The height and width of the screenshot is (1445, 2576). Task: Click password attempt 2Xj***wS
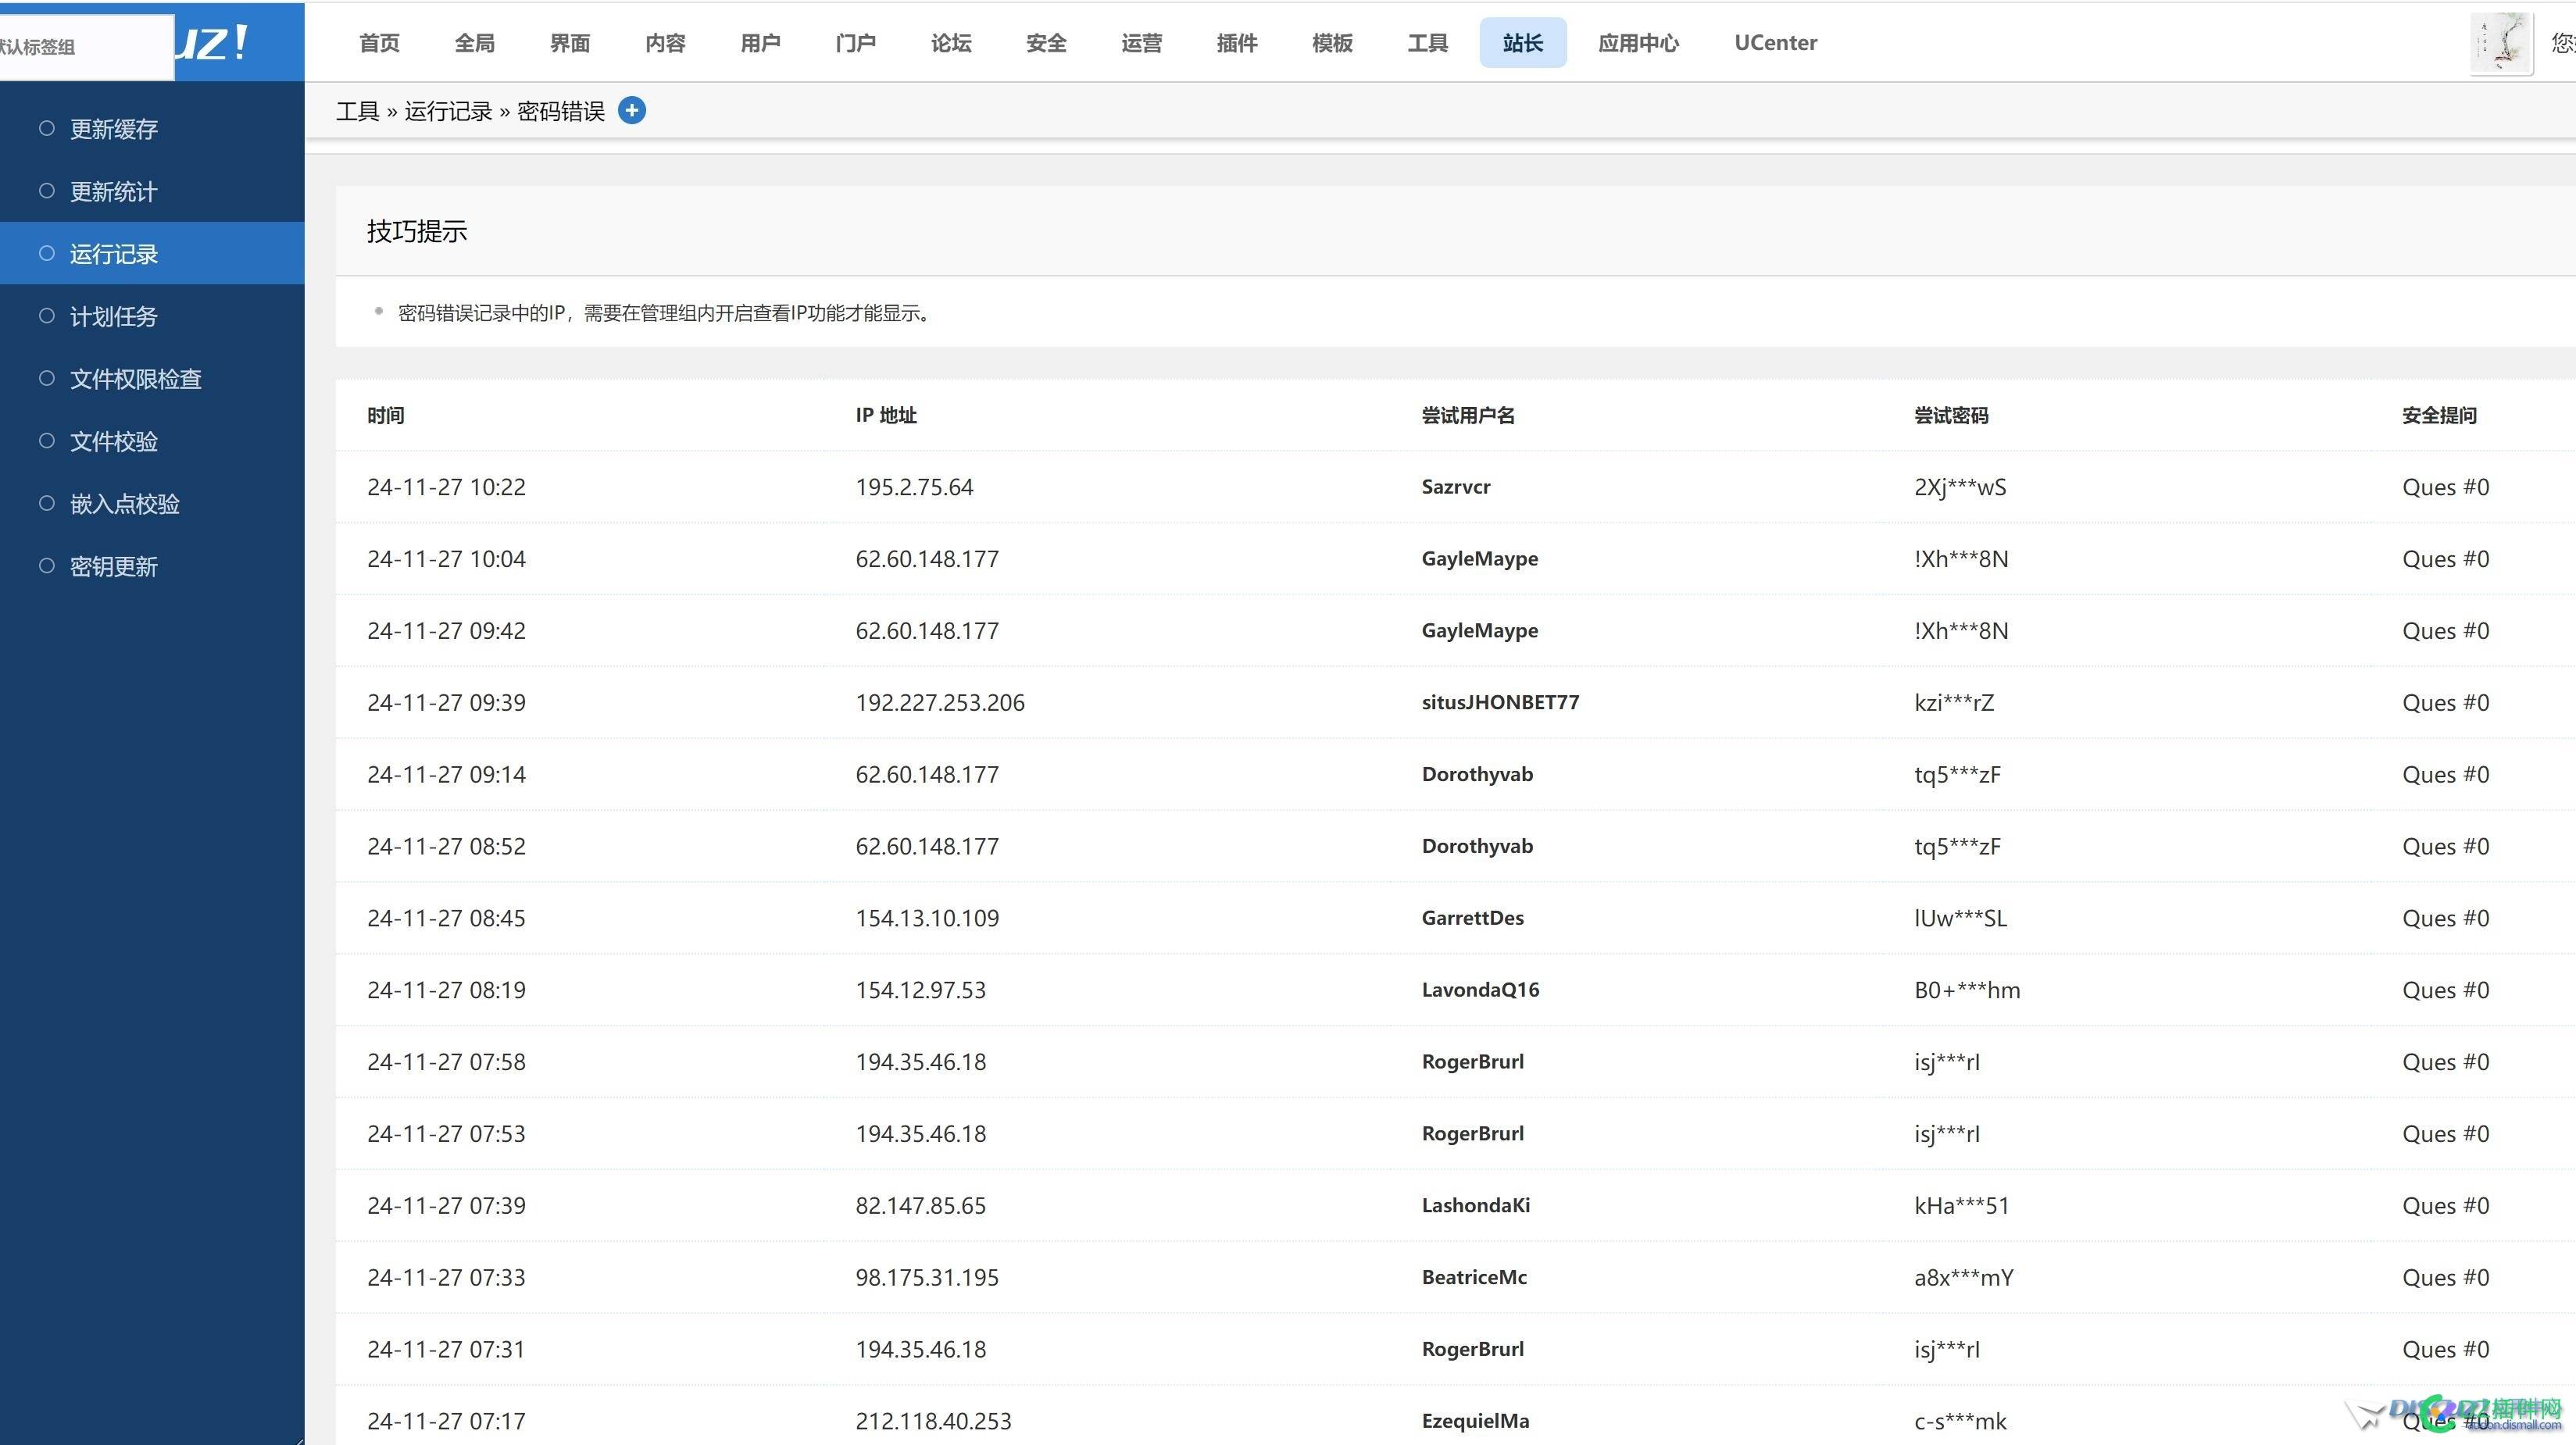tap(1960, 487)
